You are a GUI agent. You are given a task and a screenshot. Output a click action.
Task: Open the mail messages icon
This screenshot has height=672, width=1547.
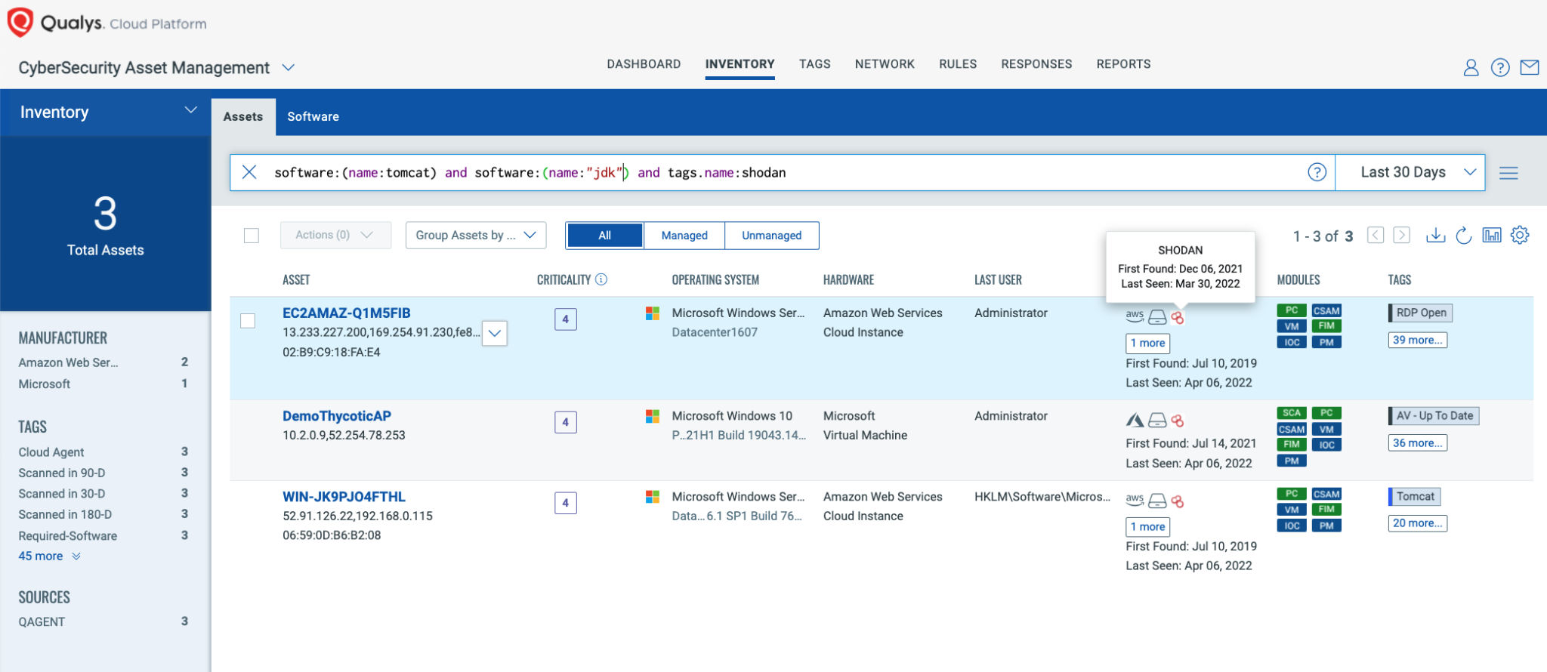pyautogui.click(x=1529, y=68)
